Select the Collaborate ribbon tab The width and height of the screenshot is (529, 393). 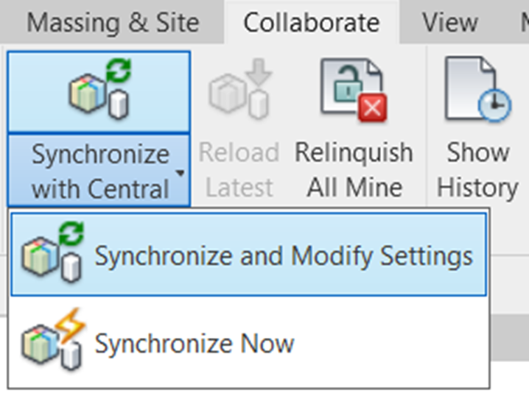[312, 23]
